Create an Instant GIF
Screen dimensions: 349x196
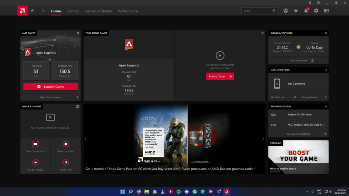tap(65, 165)
